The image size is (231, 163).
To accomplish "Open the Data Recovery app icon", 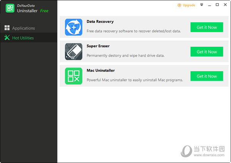I will tap(74, 27).
